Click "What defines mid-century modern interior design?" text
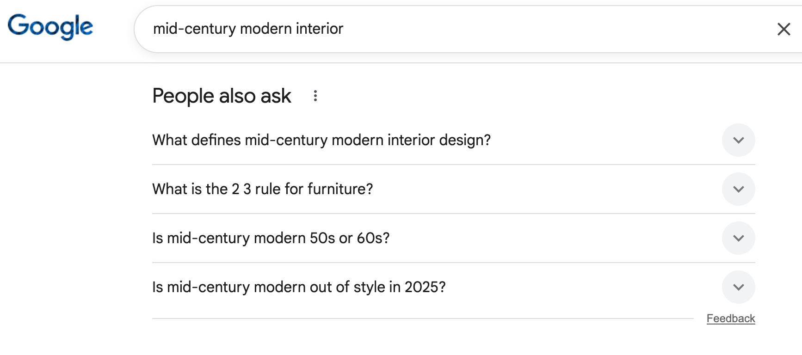 [x=321, y=140]
